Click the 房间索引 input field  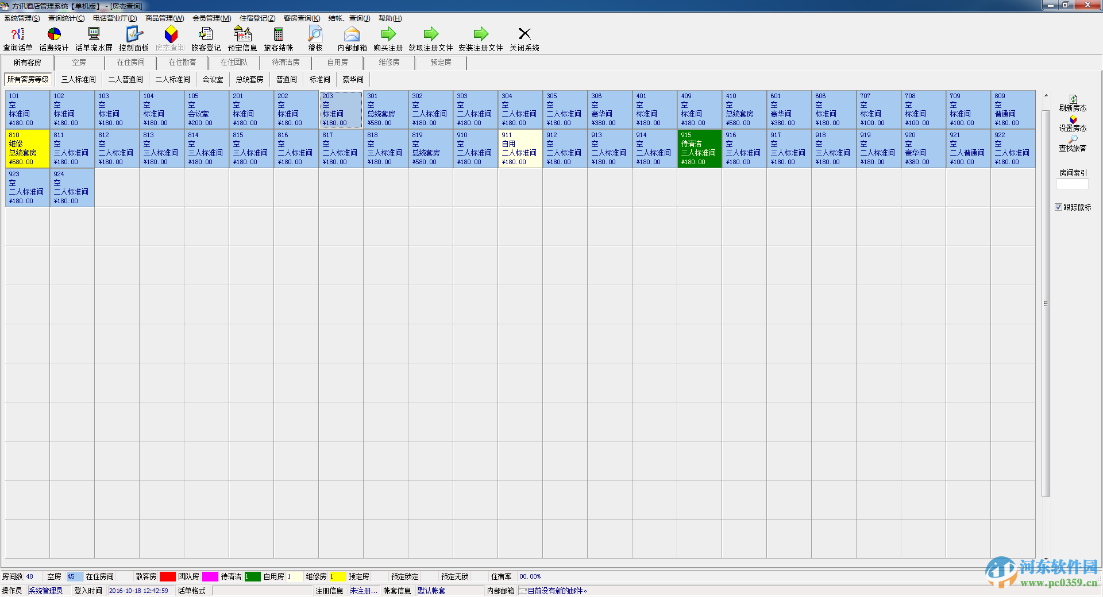coord(1072,184)
